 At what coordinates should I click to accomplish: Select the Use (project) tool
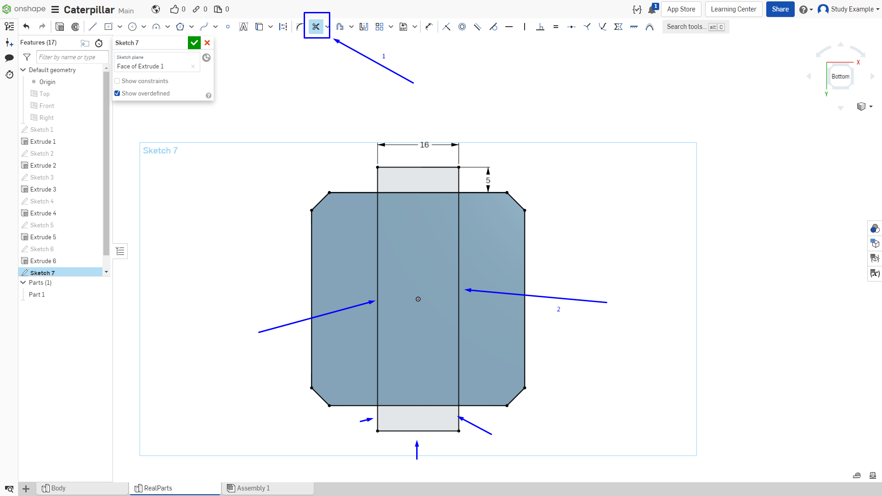pyautogui.click(x=259, y=27)
